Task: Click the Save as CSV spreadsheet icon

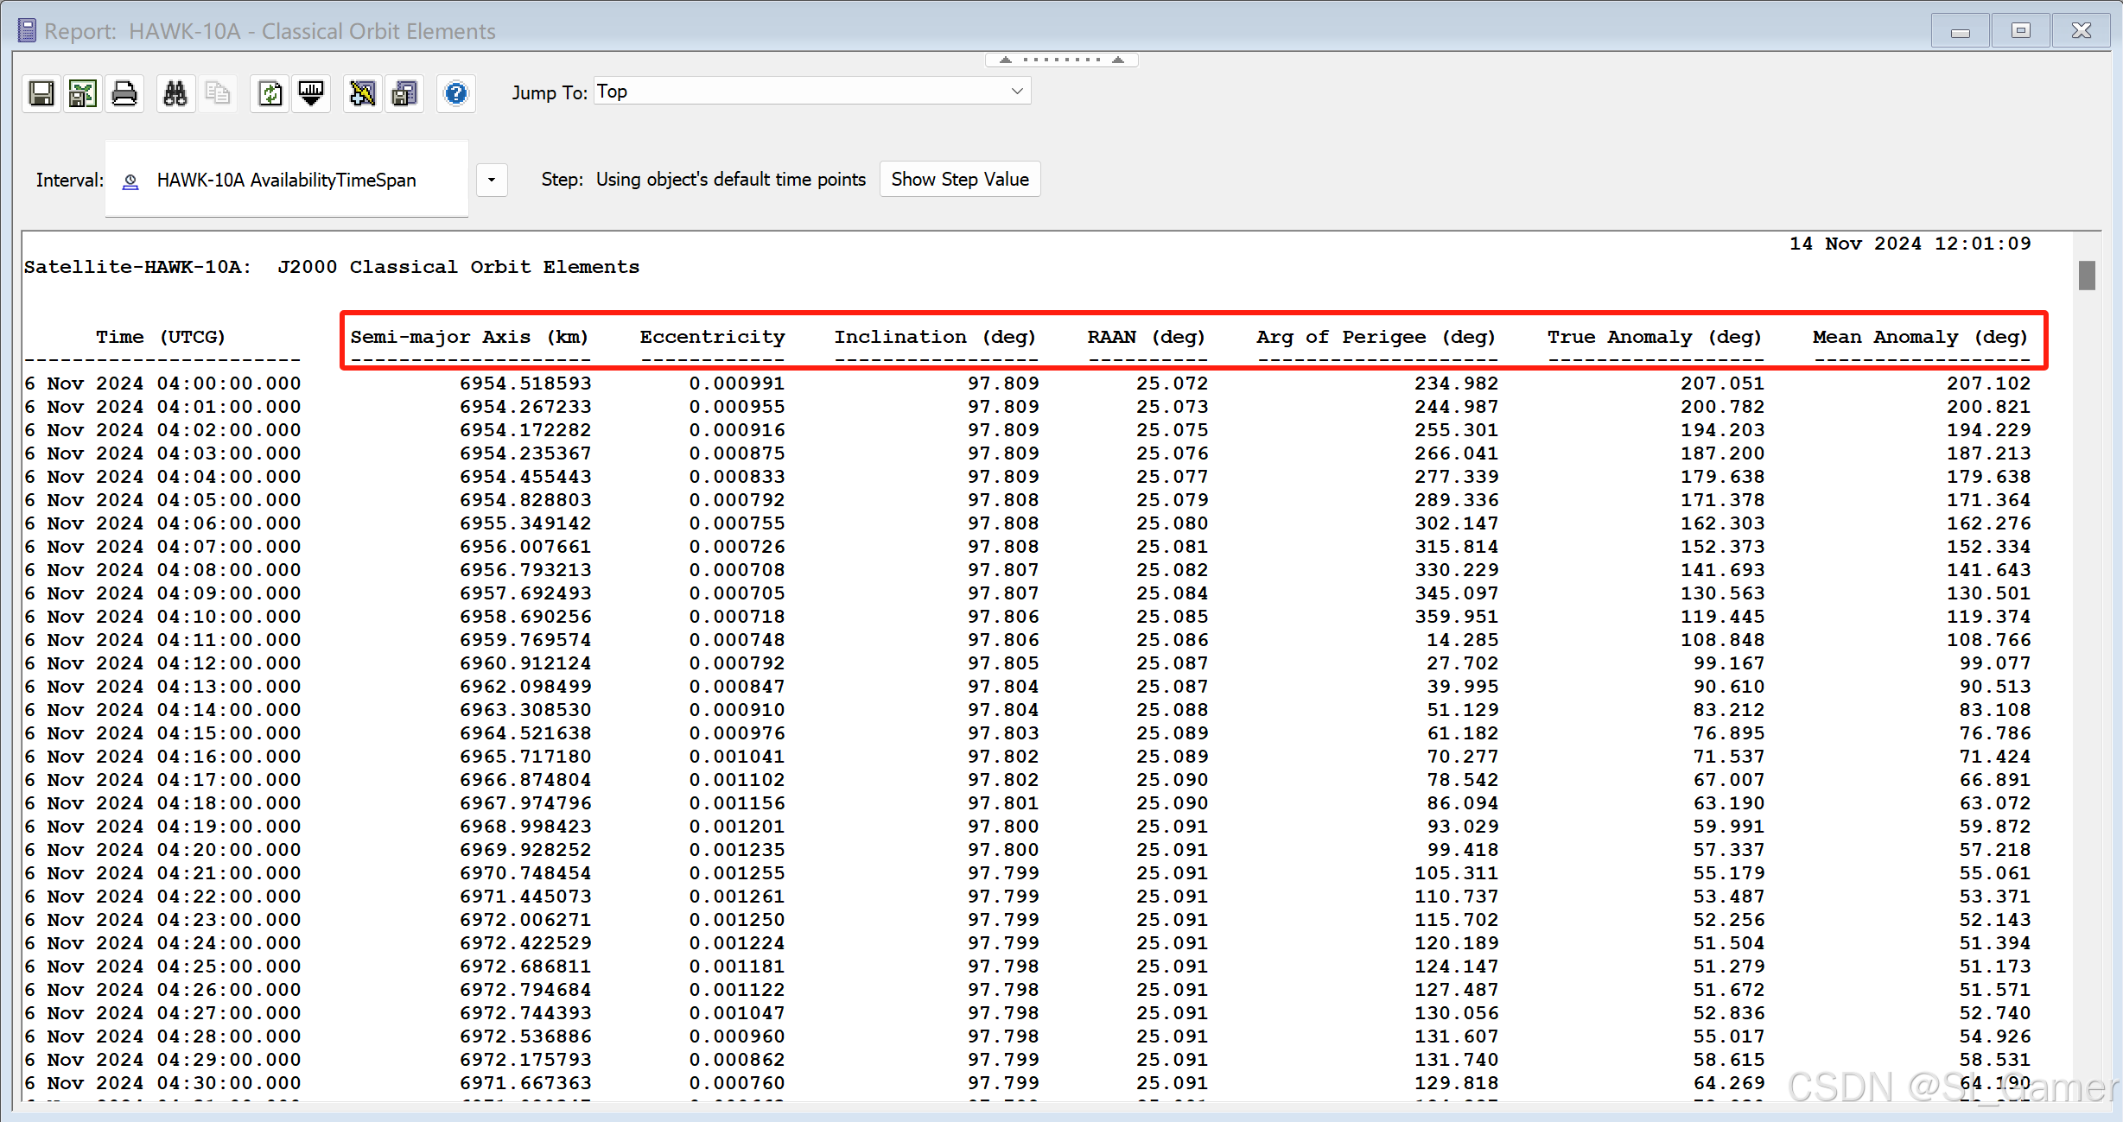Action: [x=82, y=93]
